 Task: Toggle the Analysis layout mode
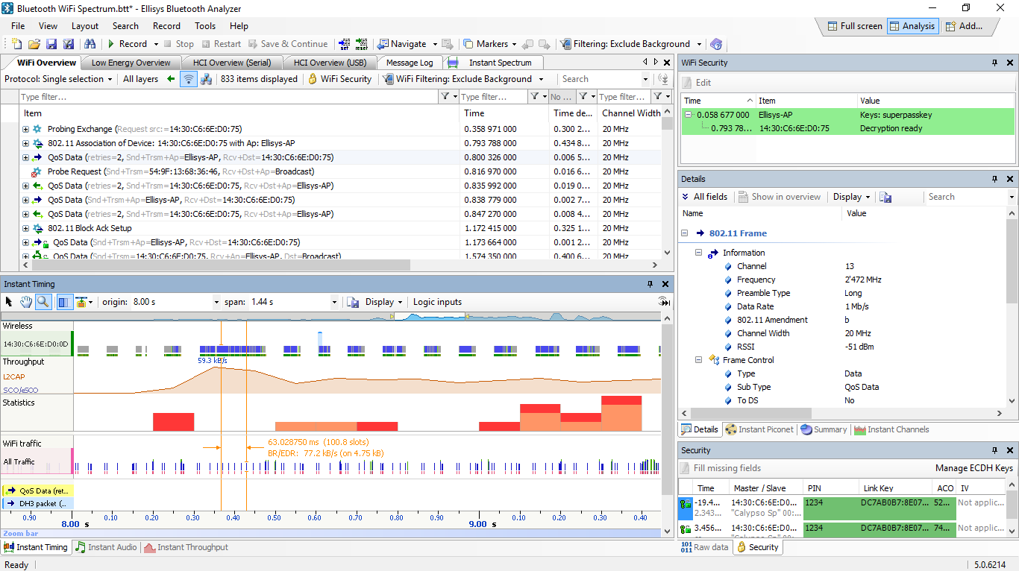[x=912, y=26]
